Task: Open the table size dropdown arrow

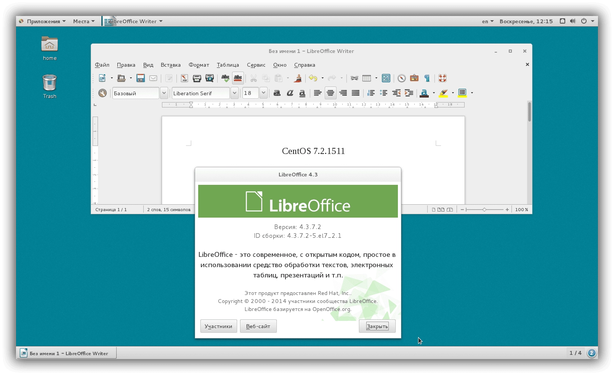Action: coord(376,78)
